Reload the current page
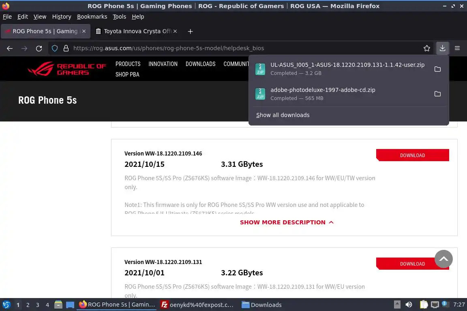 click(39, 48)
